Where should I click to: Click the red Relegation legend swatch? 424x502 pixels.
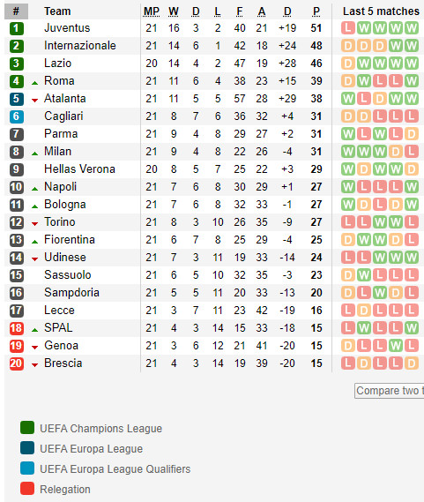(27, 489)
